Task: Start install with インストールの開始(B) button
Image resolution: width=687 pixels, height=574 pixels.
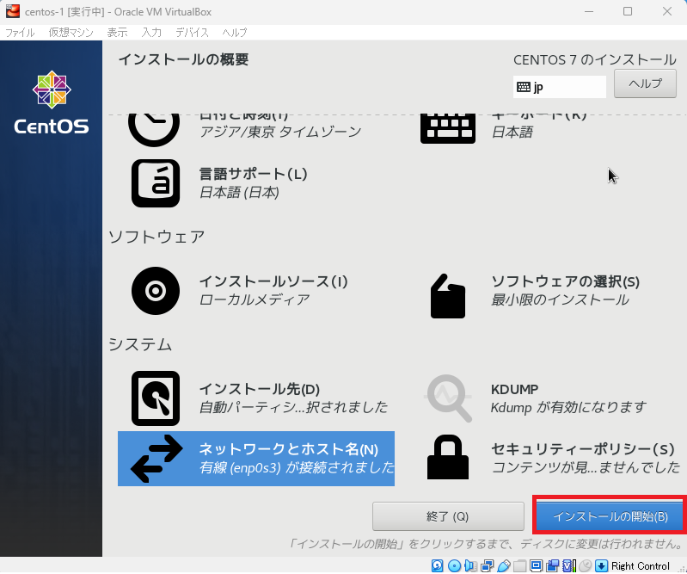Action: coord(610,516)
